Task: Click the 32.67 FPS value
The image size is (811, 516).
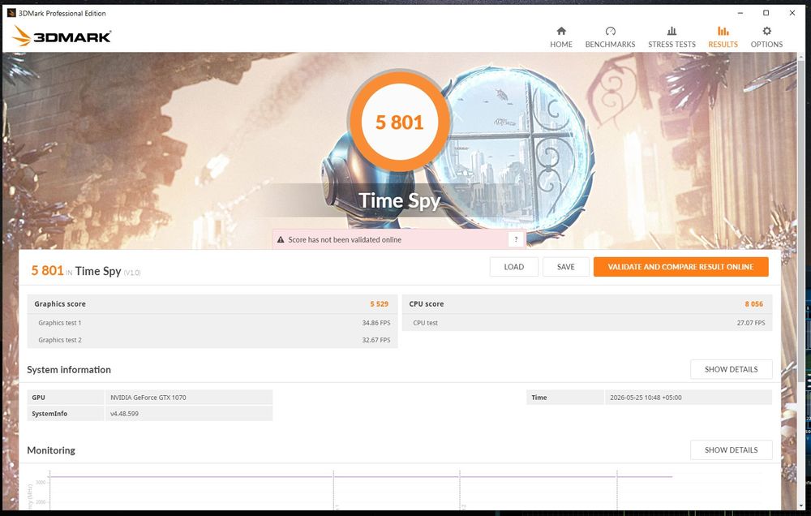Action: click(376, 340)
